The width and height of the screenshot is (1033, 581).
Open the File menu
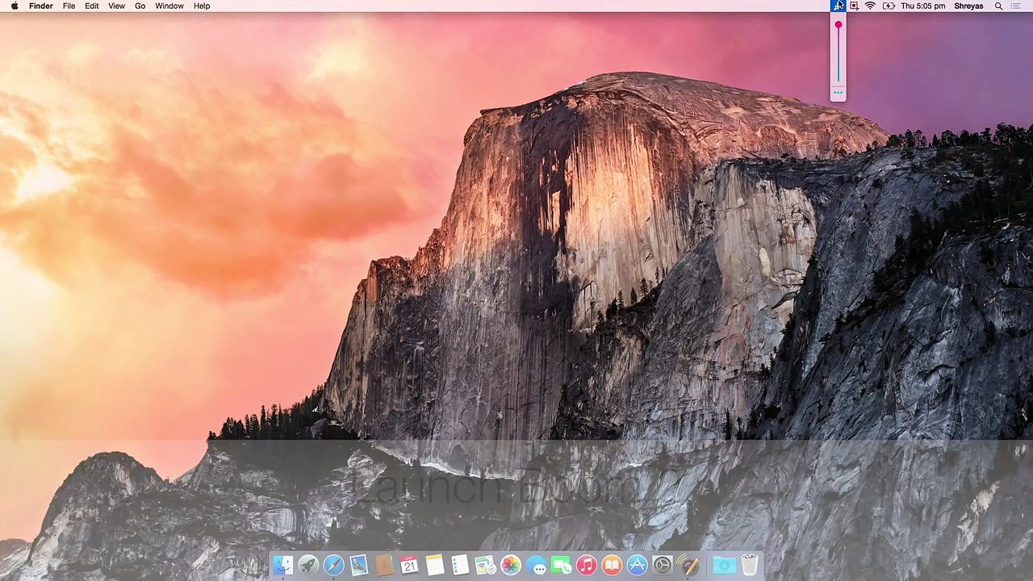(69, 6)
